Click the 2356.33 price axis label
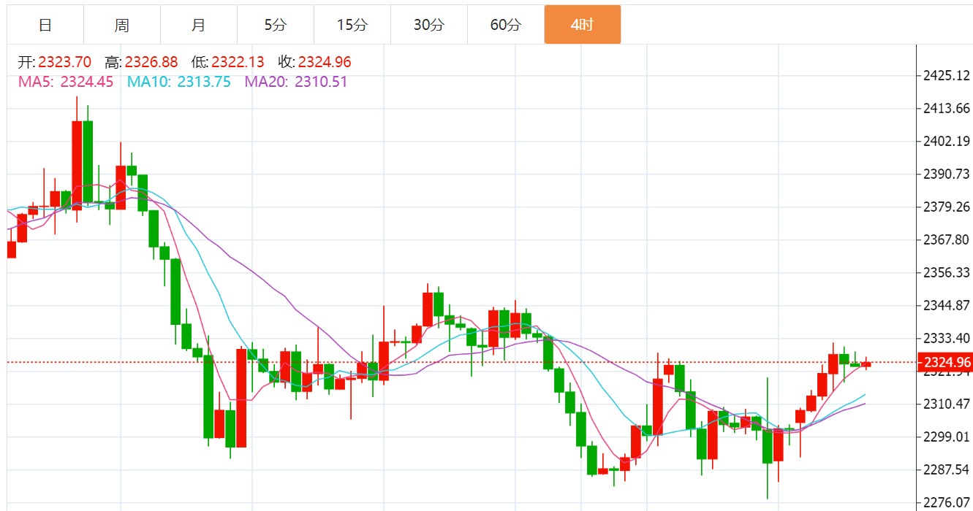This screenshot has height=511, width=973. pos(947,272)
